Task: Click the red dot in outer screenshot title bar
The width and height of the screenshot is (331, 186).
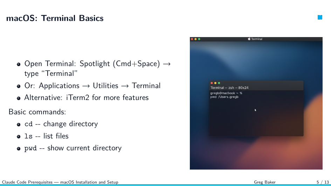Action: click(x=192, y=39)
